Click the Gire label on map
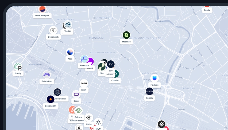The width and height of the screenshot is (228, 130). (102, 73)
